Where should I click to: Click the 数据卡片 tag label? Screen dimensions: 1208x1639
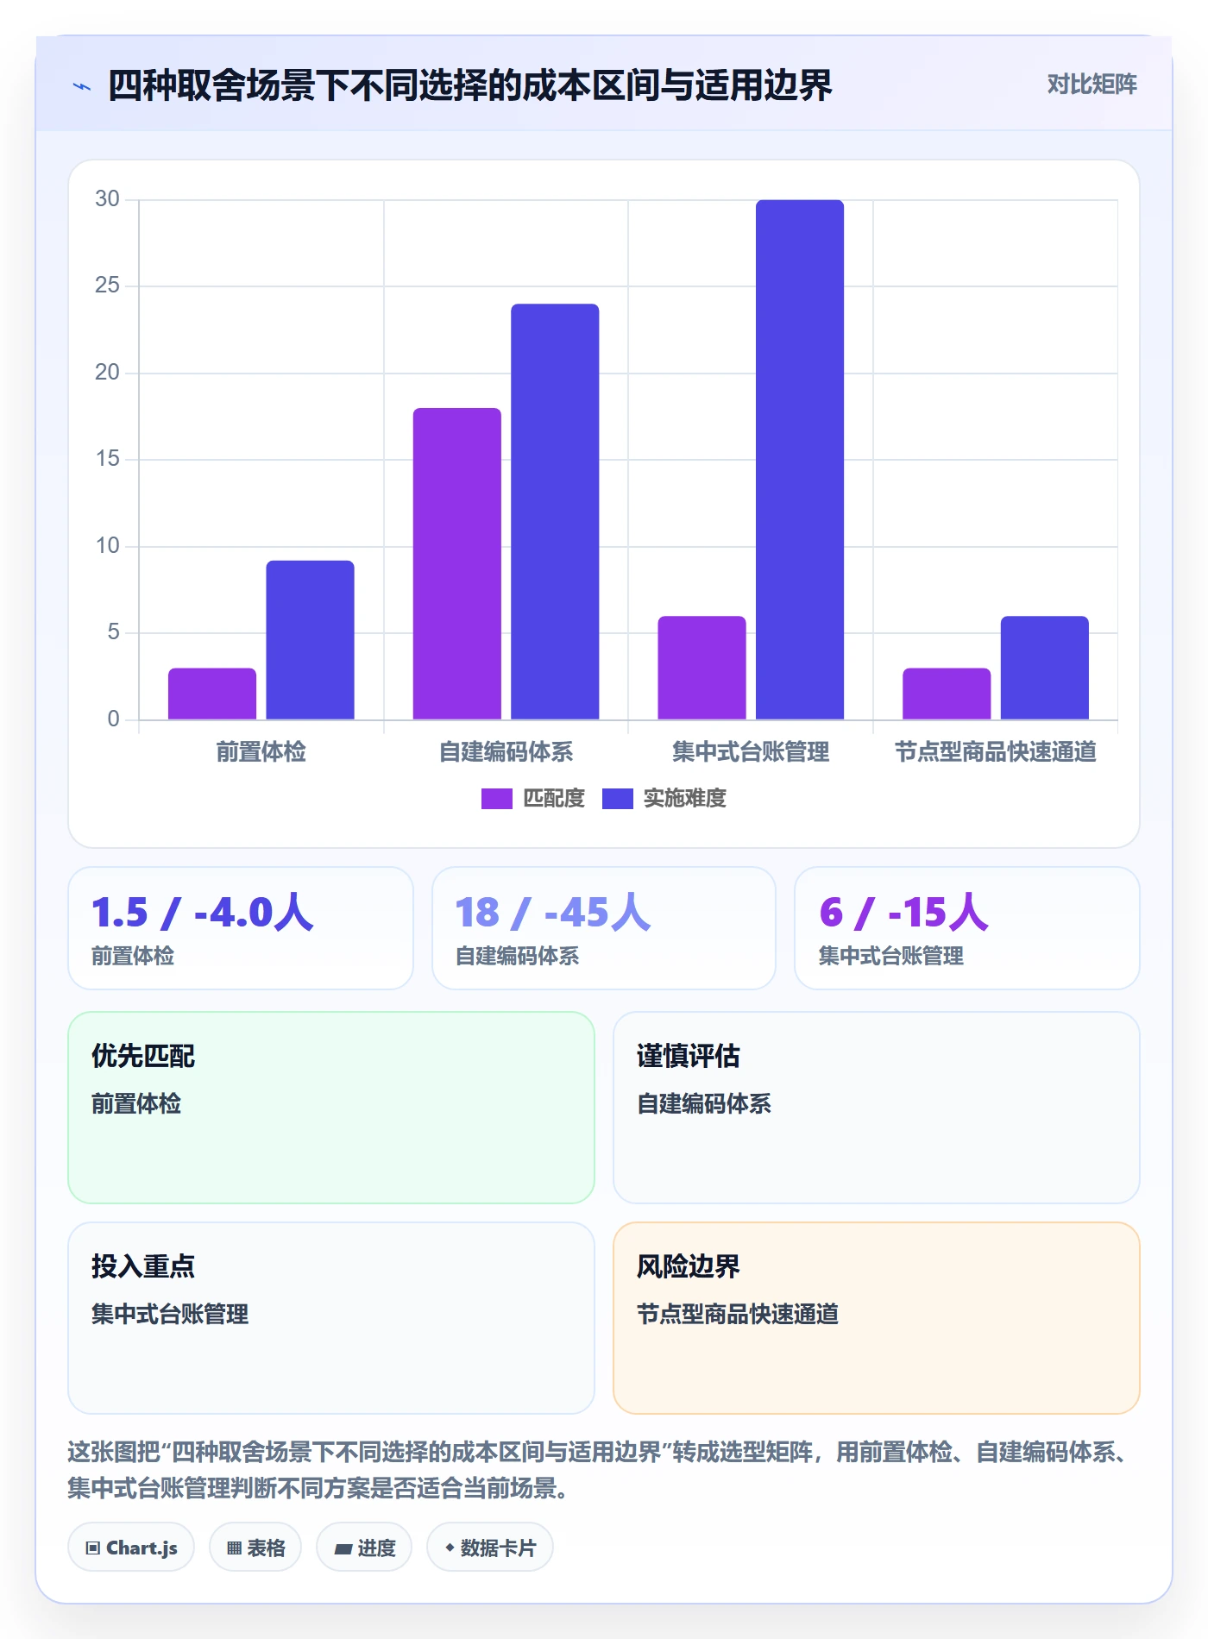(498, 1548)
